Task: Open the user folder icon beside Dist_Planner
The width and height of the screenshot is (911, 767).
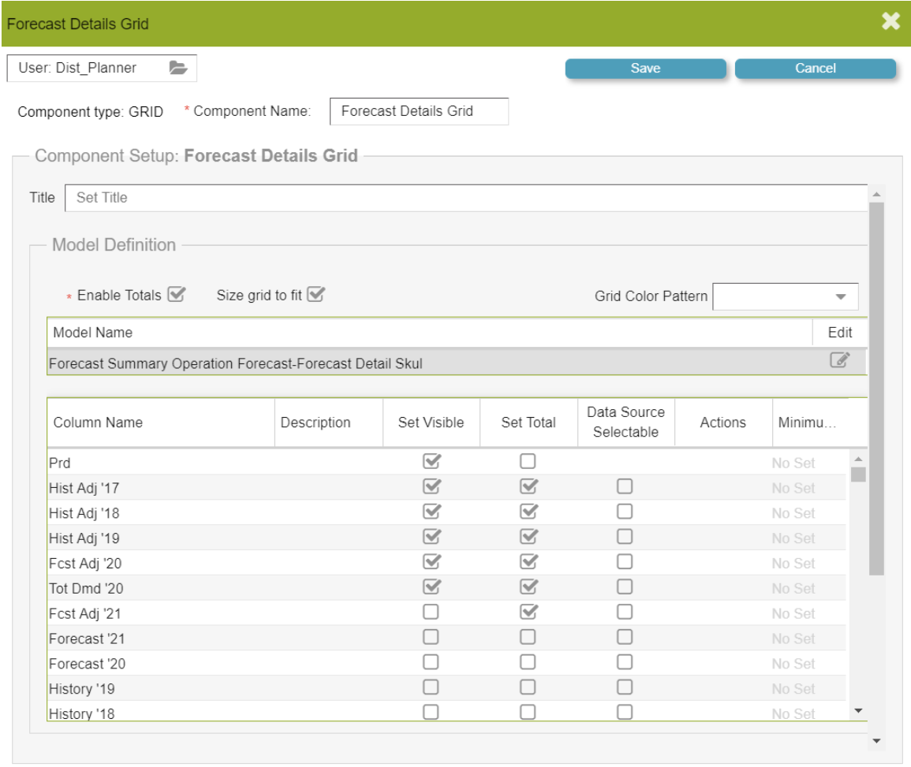Action: pyautogui.click(x=178, y=68)
